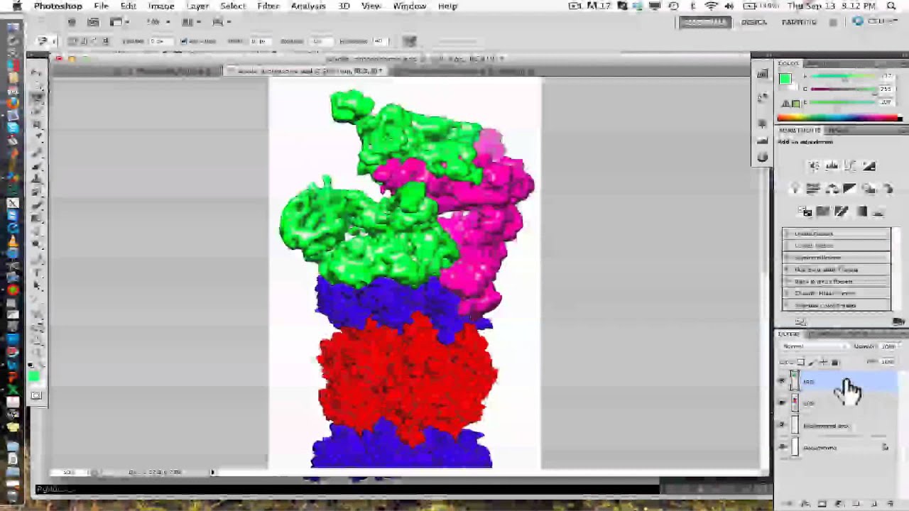Image resolution: width=909 pixels, height=511 pixels.
Task: Add a Hue/Saturation adjustment layer
Action: (x=813, y=189)
